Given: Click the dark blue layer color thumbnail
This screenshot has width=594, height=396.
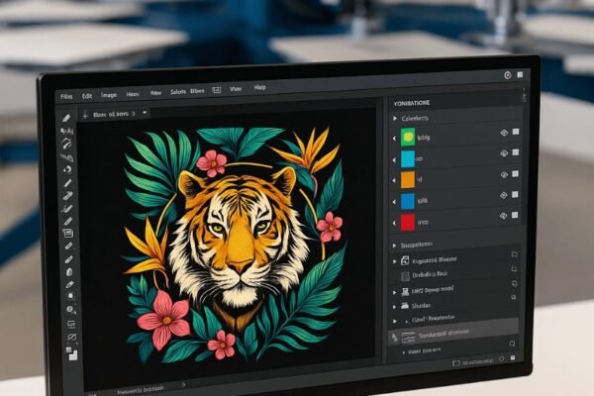Looking at the screenshot, I should (408, 201).
